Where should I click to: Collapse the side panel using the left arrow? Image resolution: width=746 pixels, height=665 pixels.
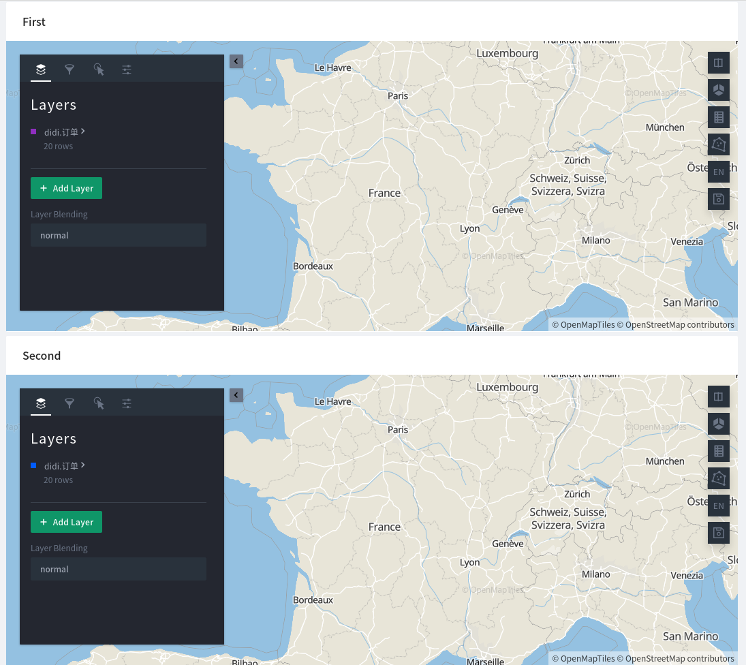[236, 61]
